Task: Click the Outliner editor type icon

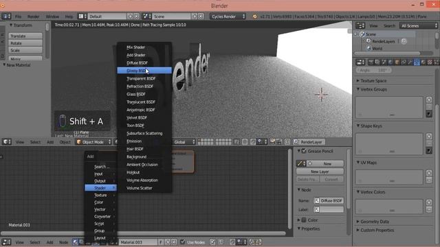Action: [360, 25]
